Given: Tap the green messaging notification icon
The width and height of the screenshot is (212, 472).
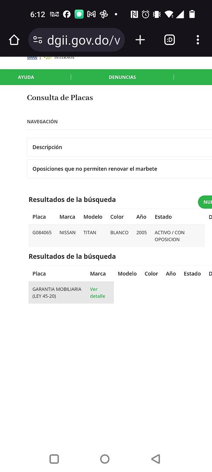Looking at the screenshot, I should (x=79, y=14).
